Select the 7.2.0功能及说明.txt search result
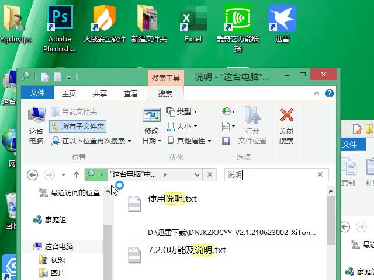 pyautogui.click(x=187, y=250)
